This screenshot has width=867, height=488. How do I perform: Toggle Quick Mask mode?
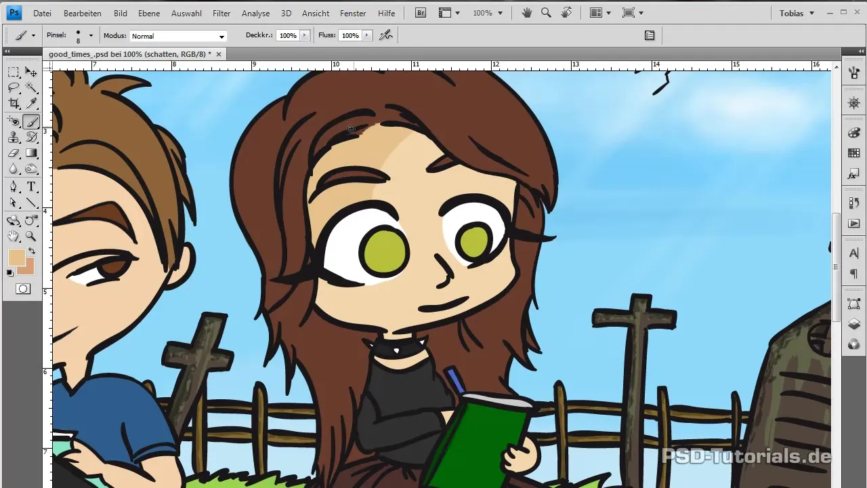[23, 289]
